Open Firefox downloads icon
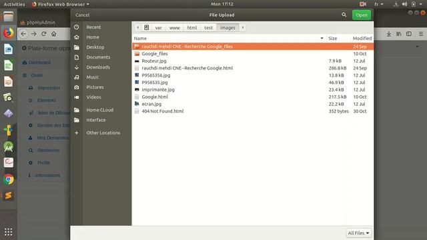 [x=388, y=34]
